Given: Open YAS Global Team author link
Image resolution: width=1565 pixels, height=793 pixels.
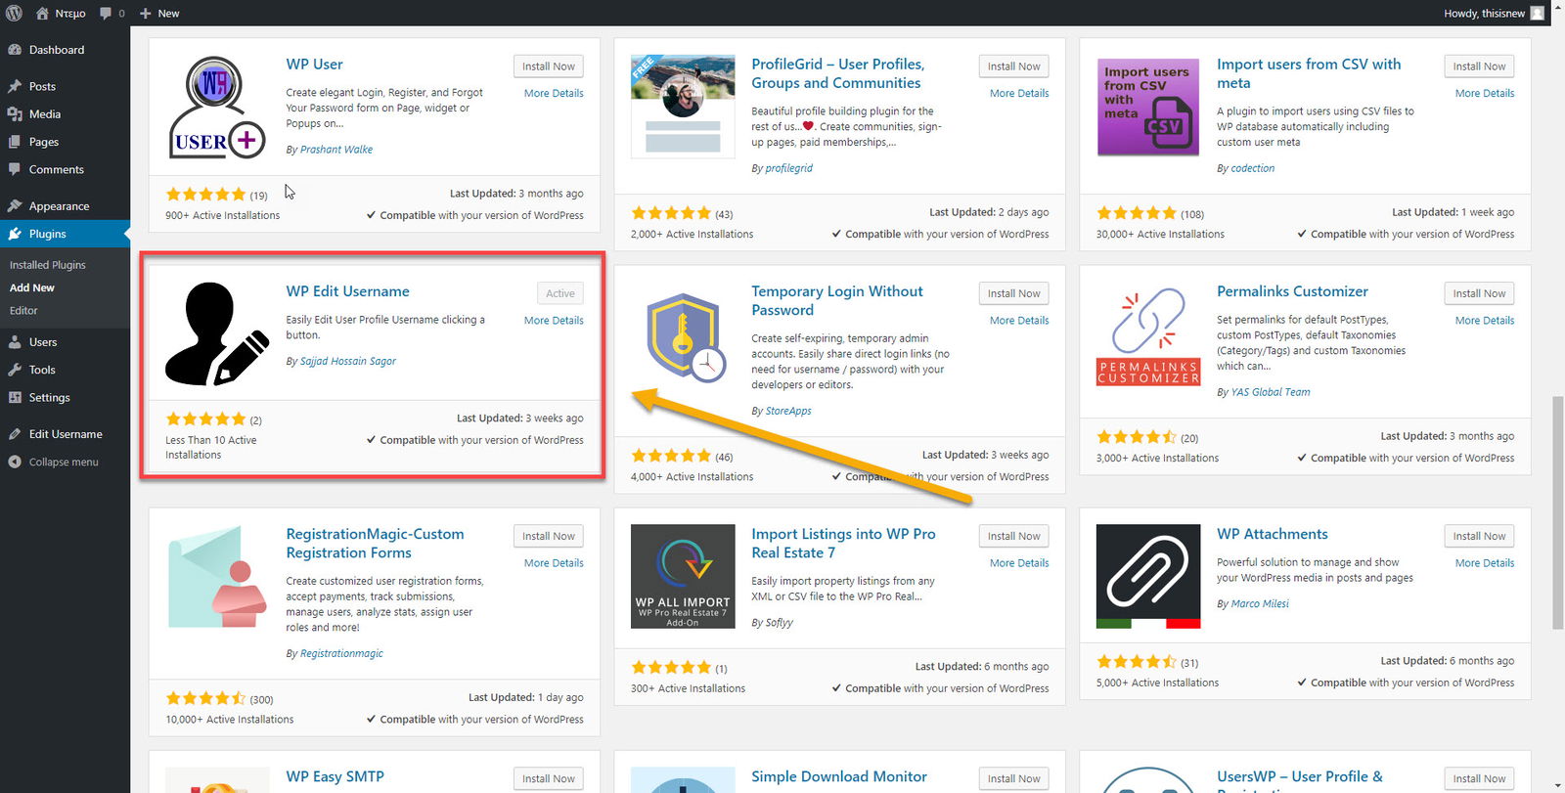Looking at the screenshot, I should click(1271, 392).
